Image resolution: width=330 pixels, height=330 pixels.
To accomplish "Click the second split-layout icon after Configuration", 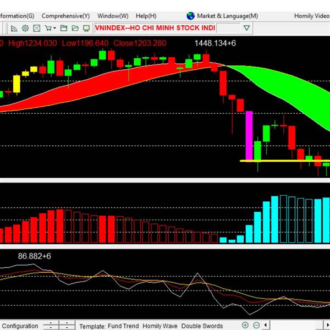I will tap(67, 326).
